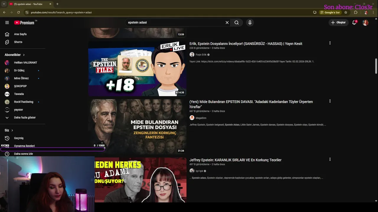The image size is (378, 212).
Task: Click the YouTube Premium logo
Action: (x=25, y=23)
